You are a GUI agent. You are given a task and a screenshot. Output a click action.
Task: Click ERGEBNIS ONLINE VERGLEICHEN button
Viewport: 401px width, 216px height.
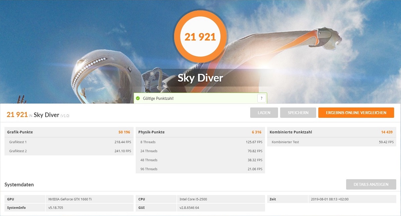point(356,113)
